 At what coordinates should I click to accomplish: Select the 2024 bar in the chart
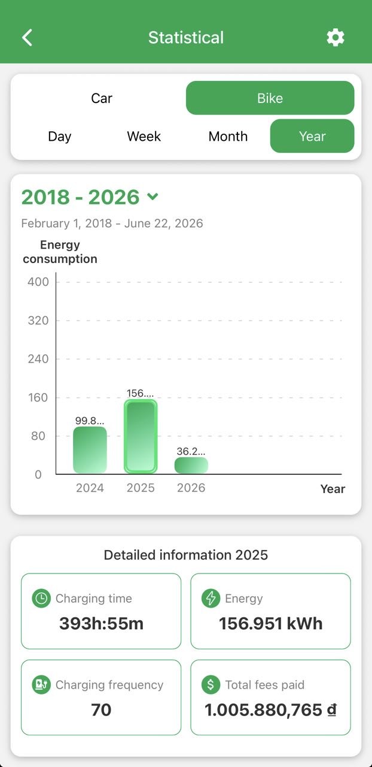click(90, 450)
